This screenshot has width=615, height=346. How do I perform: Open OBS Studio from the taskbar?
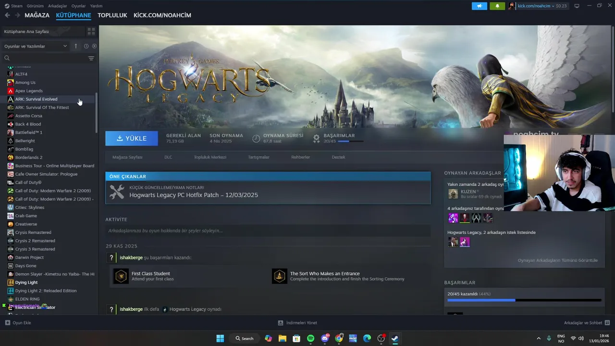point(381,338)
